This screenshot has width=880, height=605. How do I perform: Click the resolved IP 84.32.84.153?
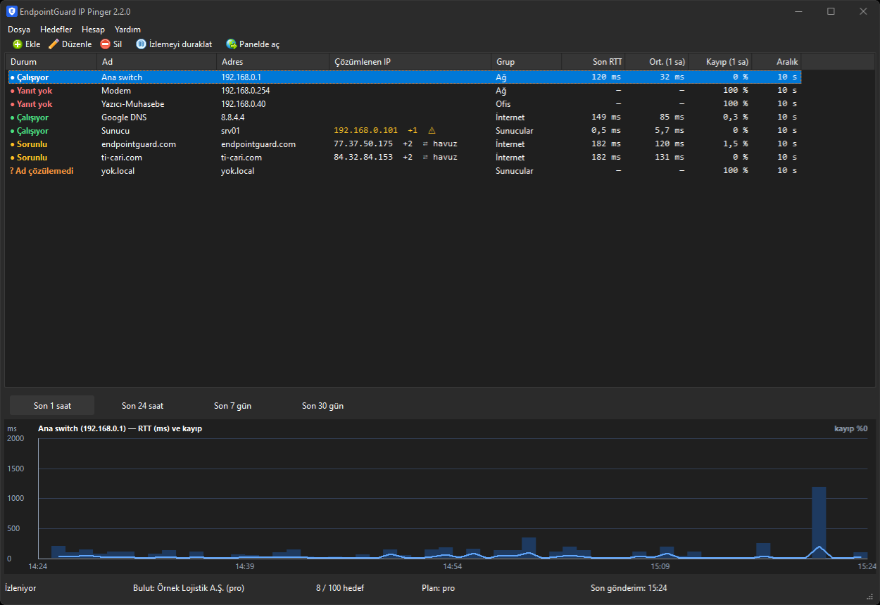point(363,158)
